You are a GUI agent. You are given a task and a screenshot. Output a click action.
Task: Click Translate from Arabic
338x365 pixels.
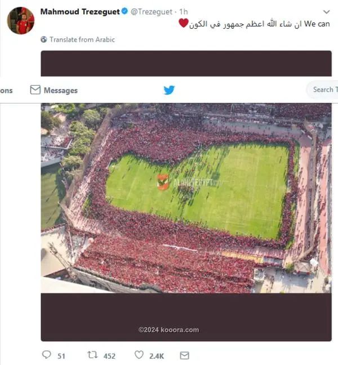click(x=82, y=39)
